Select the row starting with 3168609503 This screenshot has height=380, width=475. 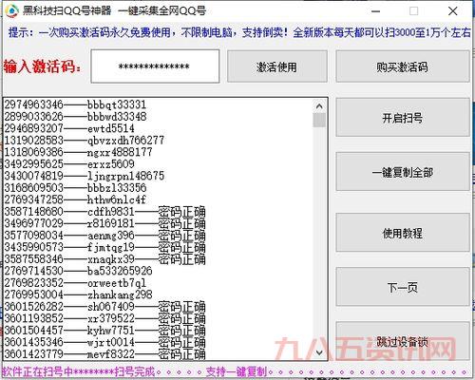pyautogui.click(x=75, y=187)
